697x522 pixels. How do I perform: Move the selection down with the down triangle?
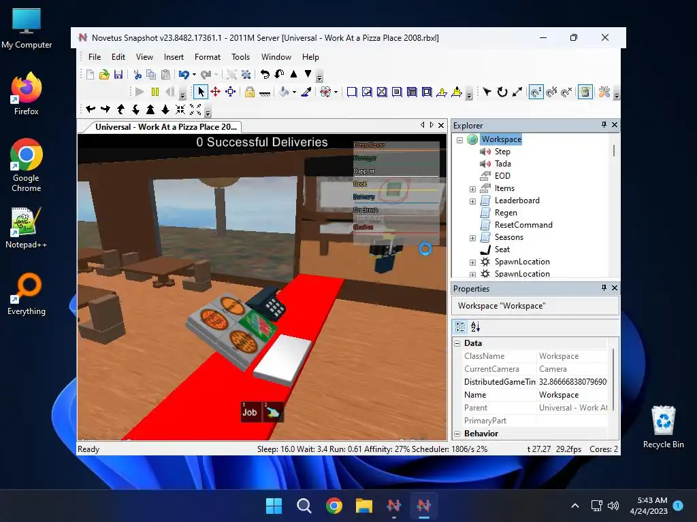(x=308, y=74)
